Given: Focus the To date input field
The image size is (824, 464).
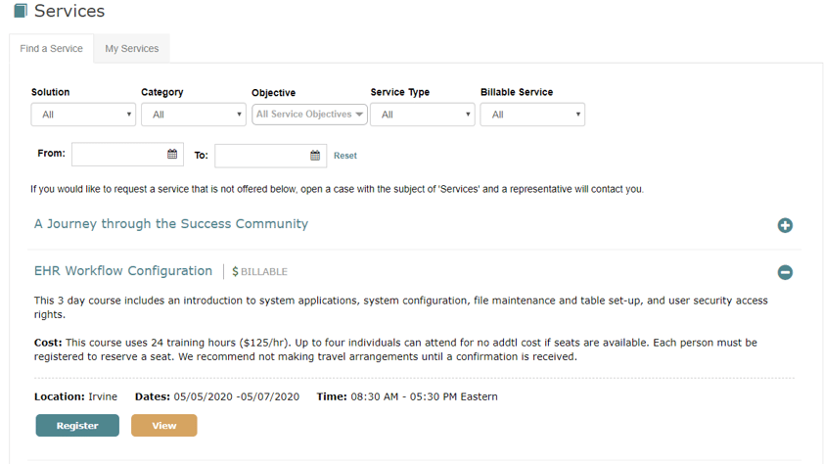Looking at the screenshot, I should coord(271,156).
